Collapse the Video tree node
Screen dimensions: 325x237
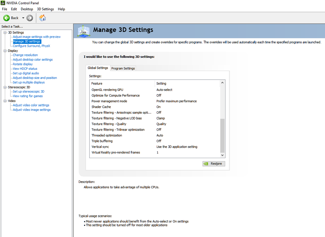(5, 101)
